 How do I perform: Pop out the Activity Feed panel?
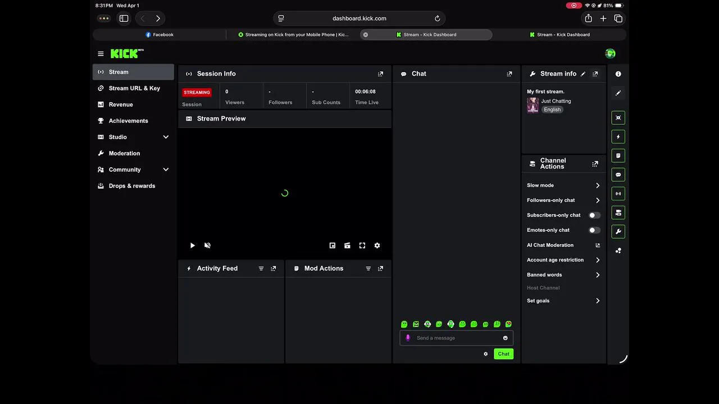(x=274, y=268)
